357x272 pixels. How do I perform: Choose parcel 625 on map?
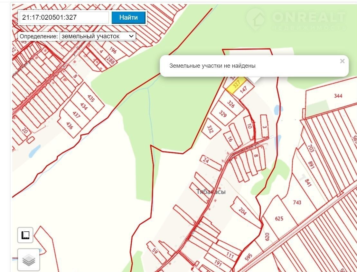tap(279, 219)
